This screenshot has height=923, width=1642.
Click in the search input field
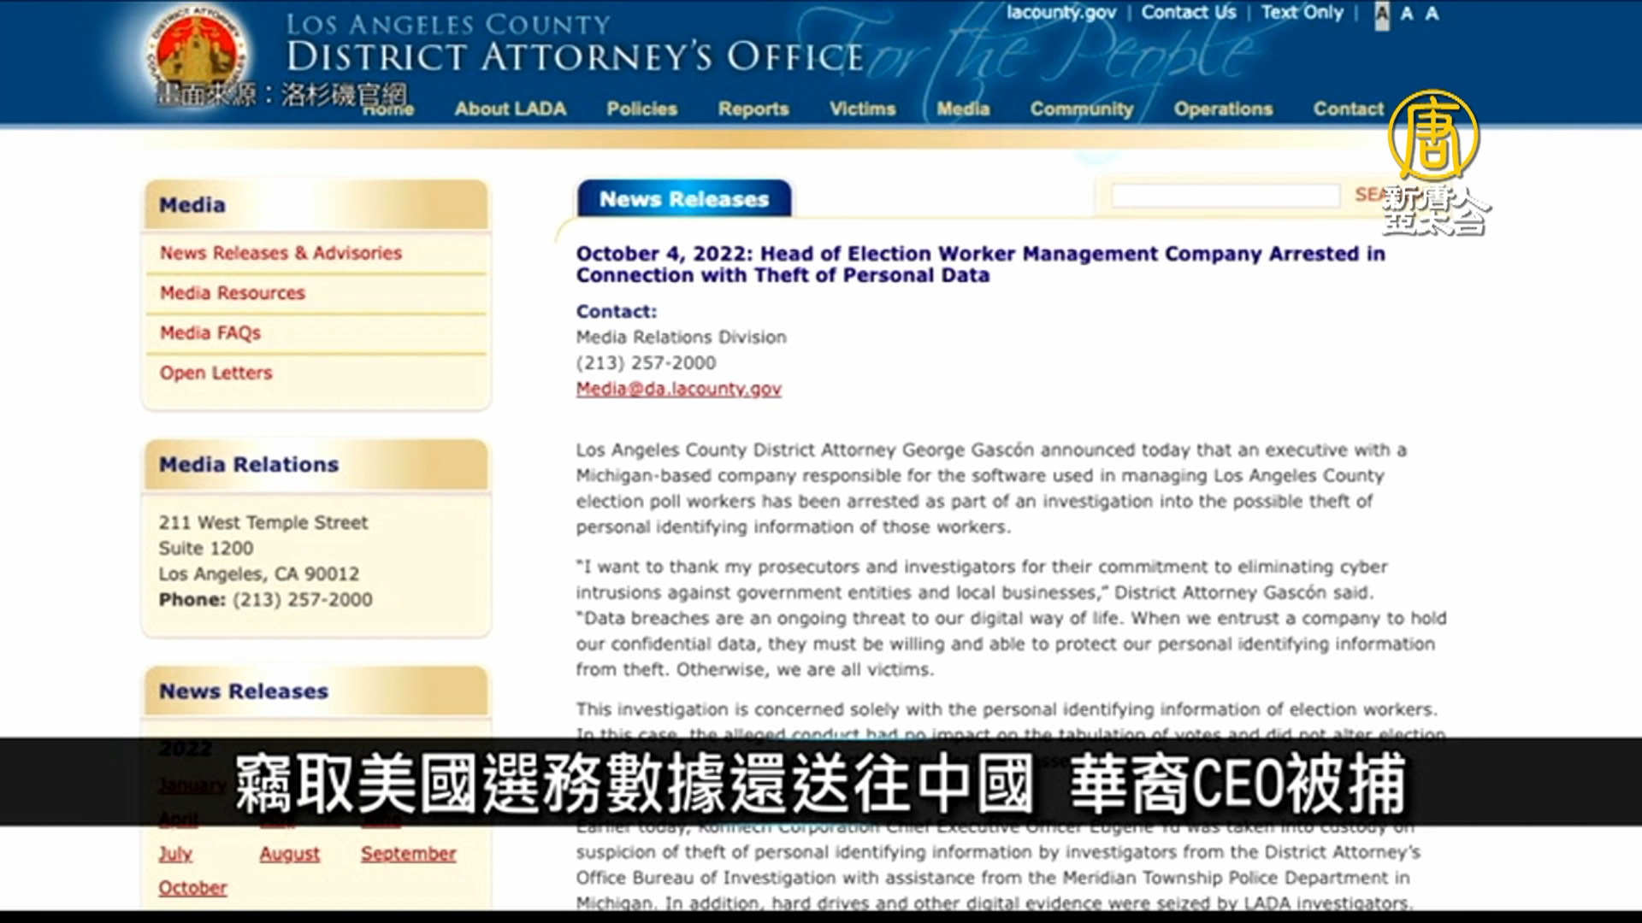(1225, 196)
